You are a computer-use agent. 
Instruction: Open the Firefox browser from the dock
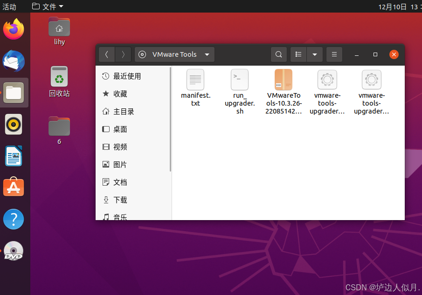pyautogui.click(x=14, y=29)
